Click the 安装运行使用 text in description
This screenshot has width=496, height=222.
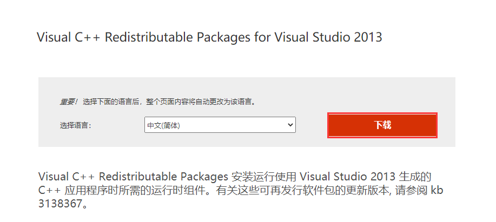263,177
